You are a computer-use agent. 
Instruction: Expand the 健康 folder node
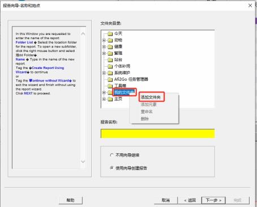(x=104, y=47)
